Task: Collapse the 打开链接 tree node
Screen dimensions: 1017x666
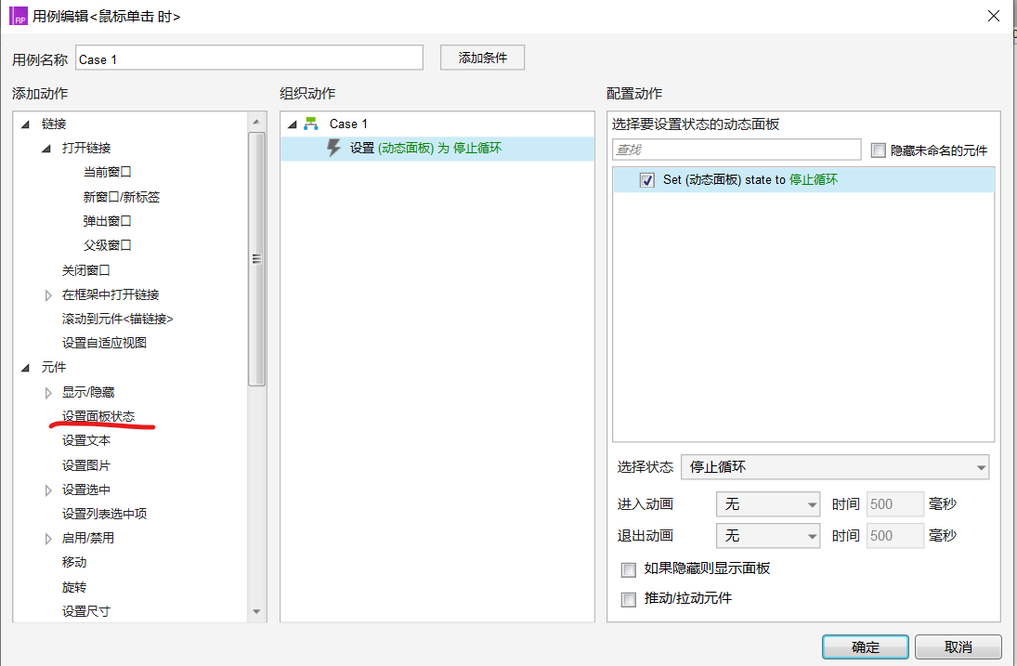Action: point(46,149)
